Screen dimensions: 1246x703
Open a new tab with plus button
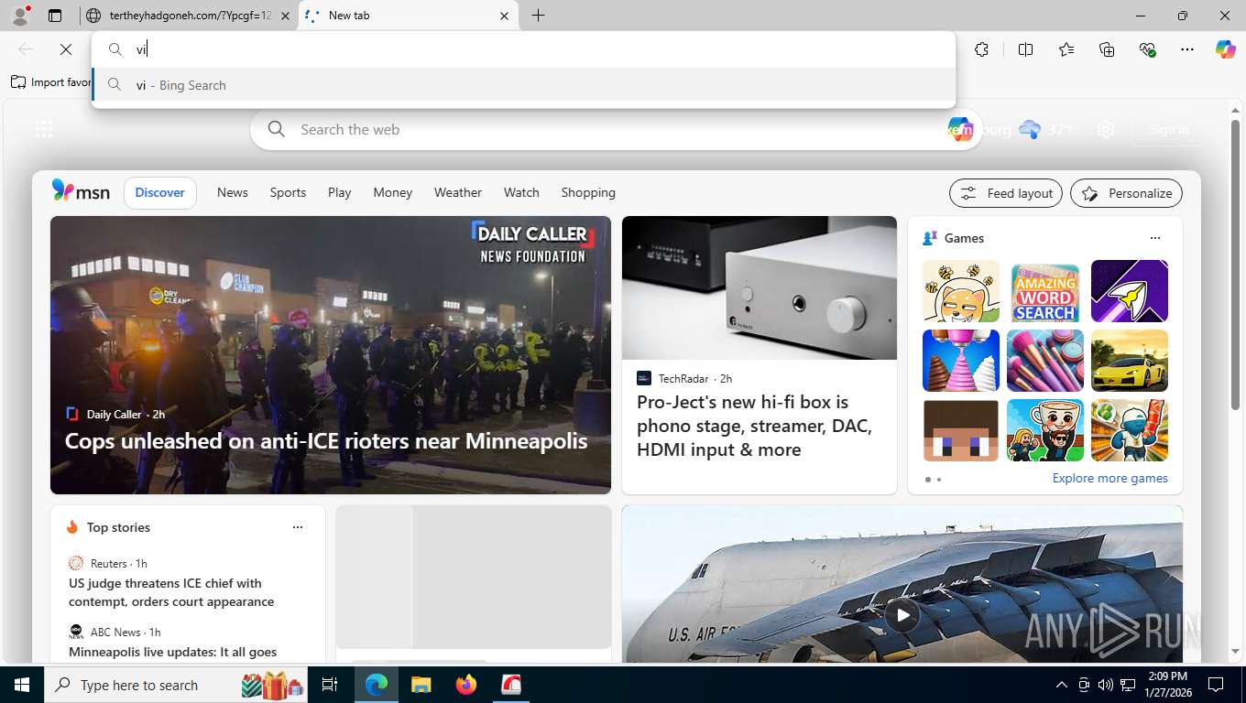538,16
